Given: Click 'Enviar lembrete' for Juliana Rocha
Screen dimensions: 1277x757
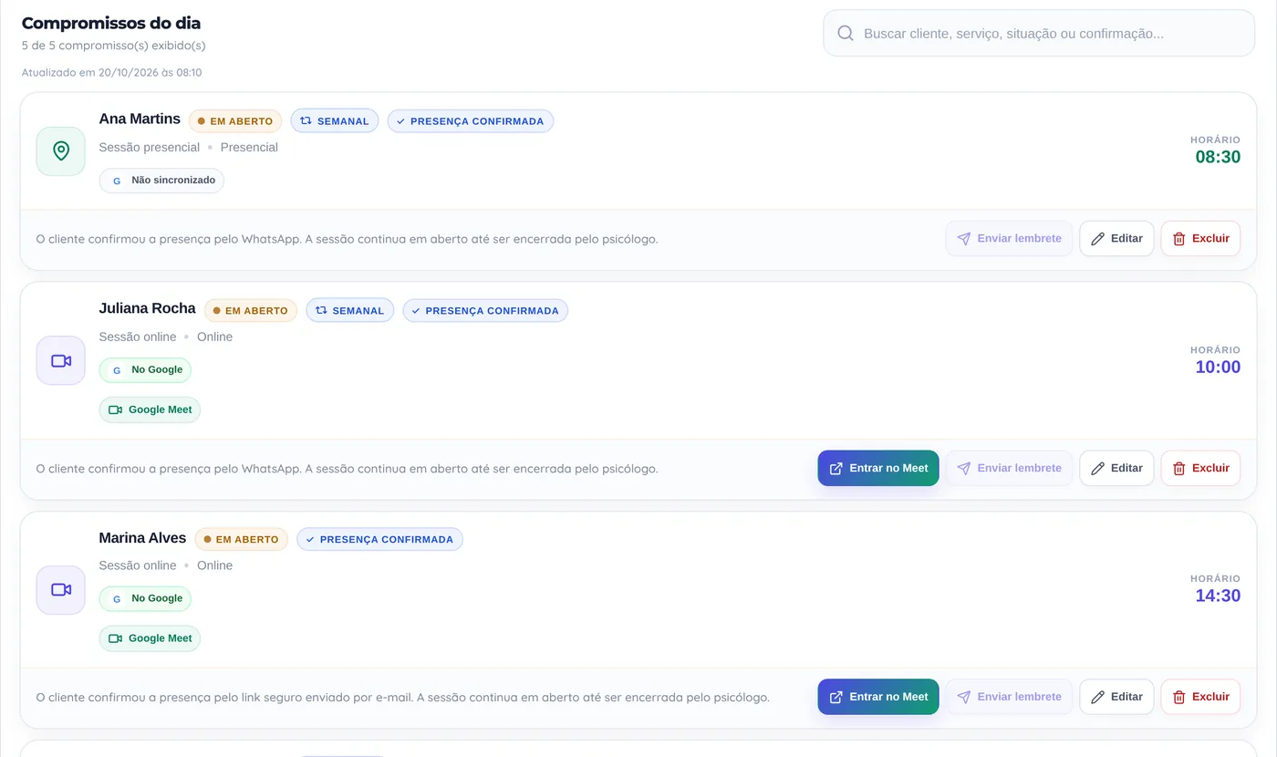Looking at the screenshot, I should tap(1009, 468).
